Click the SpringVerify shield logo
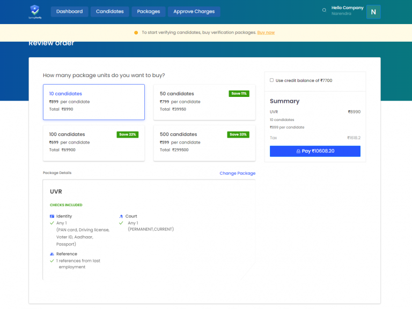Screen dimensions: 412x309 (35, 11)
